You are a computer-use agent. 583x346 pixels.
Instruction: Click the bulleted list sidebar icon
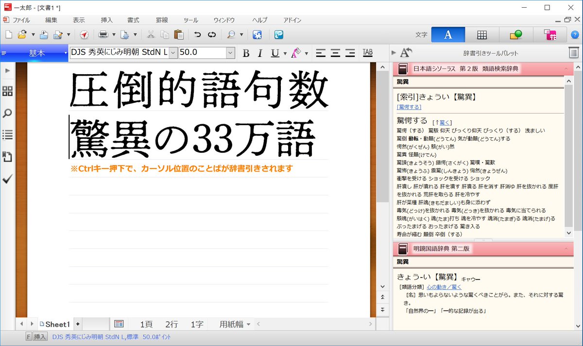7,134
